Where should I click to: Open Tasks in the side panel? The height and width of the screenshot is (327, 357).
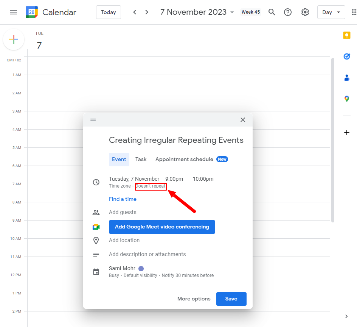[347, 56]
